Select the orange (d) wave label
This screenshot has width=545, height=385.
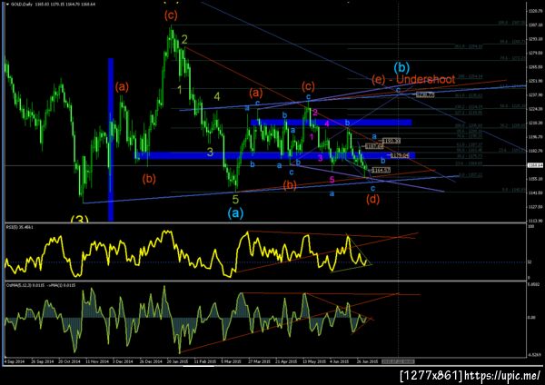point(372,200)
